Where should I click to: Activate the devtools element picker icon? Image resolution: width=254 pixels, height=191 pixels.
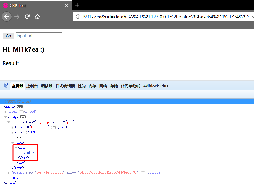coord(5,85)
